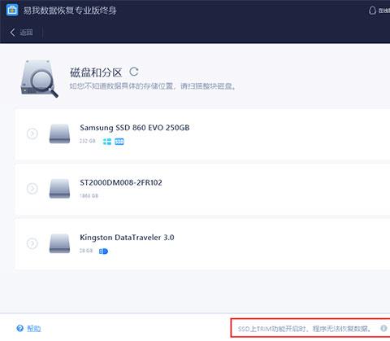The width and height of the screenshot is (390, 341).
Task: Select the Samsung SSD drive icon
Action: [59, 133]
